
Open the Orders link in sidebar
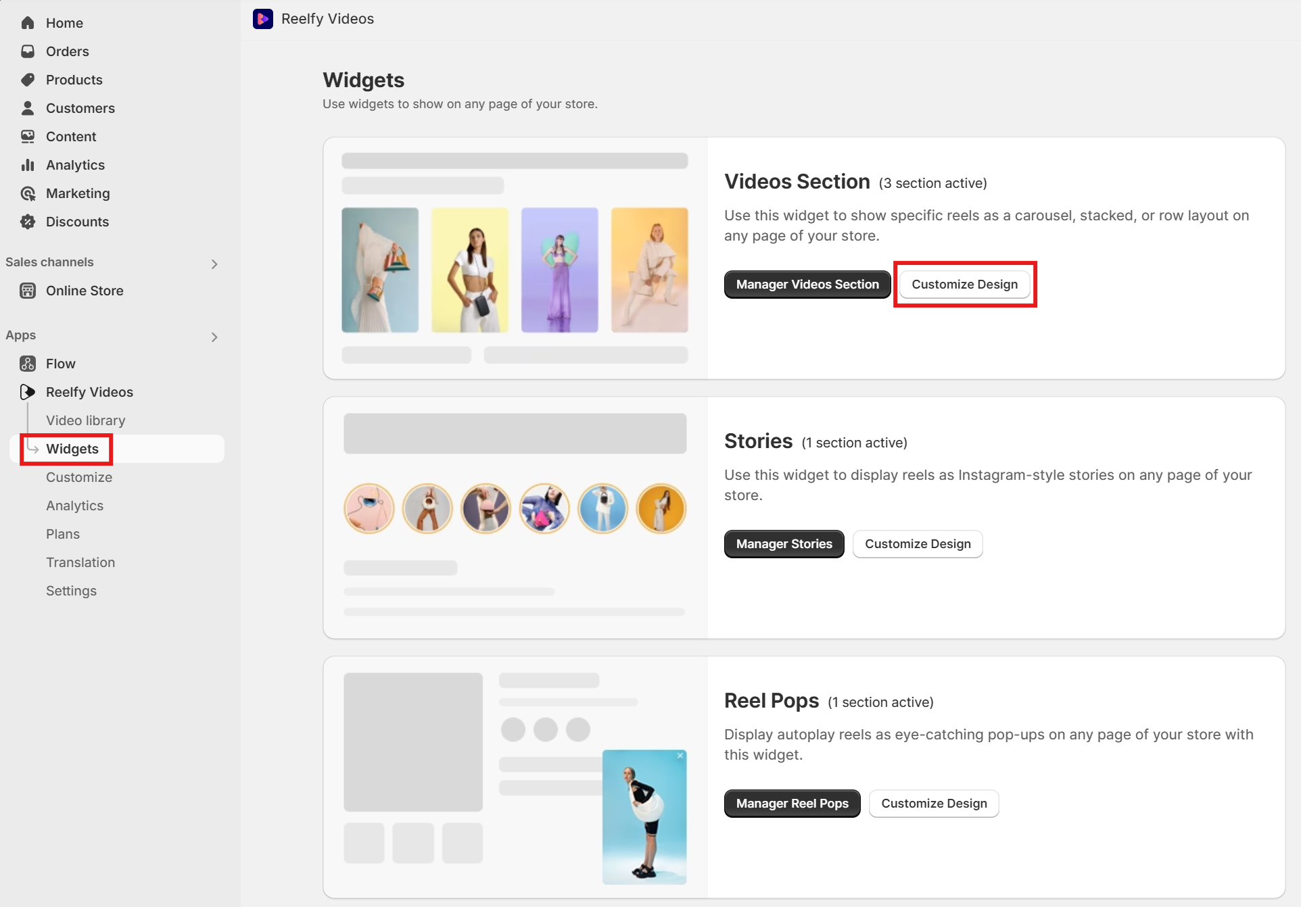(67, 51)
